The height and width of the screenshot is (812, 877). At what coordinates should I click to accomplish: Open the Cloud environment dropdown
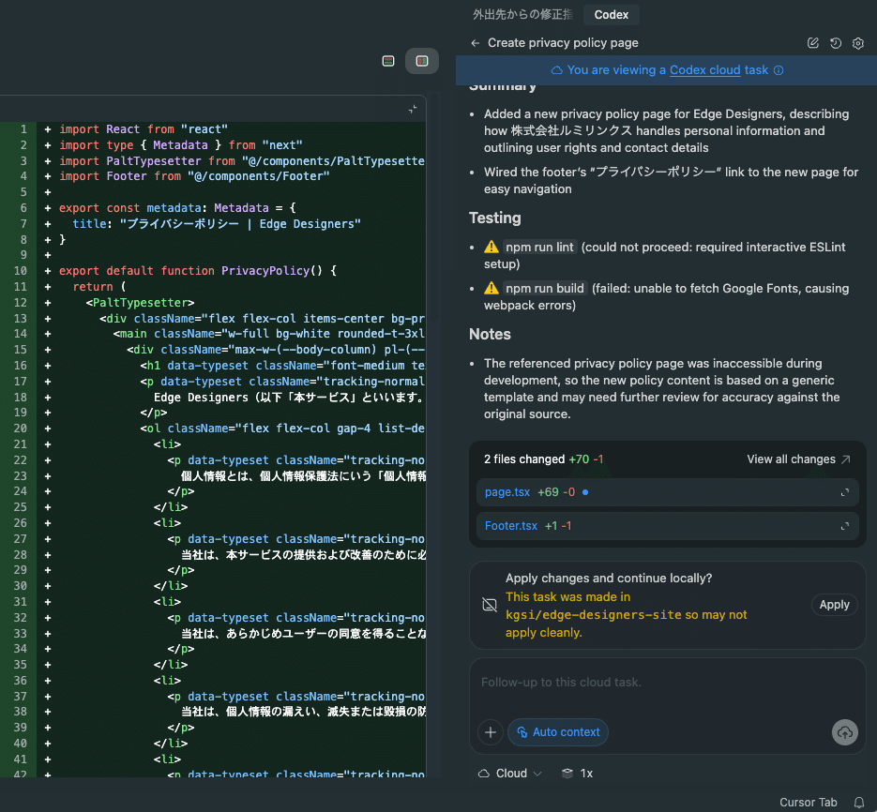tap(510, 774)
